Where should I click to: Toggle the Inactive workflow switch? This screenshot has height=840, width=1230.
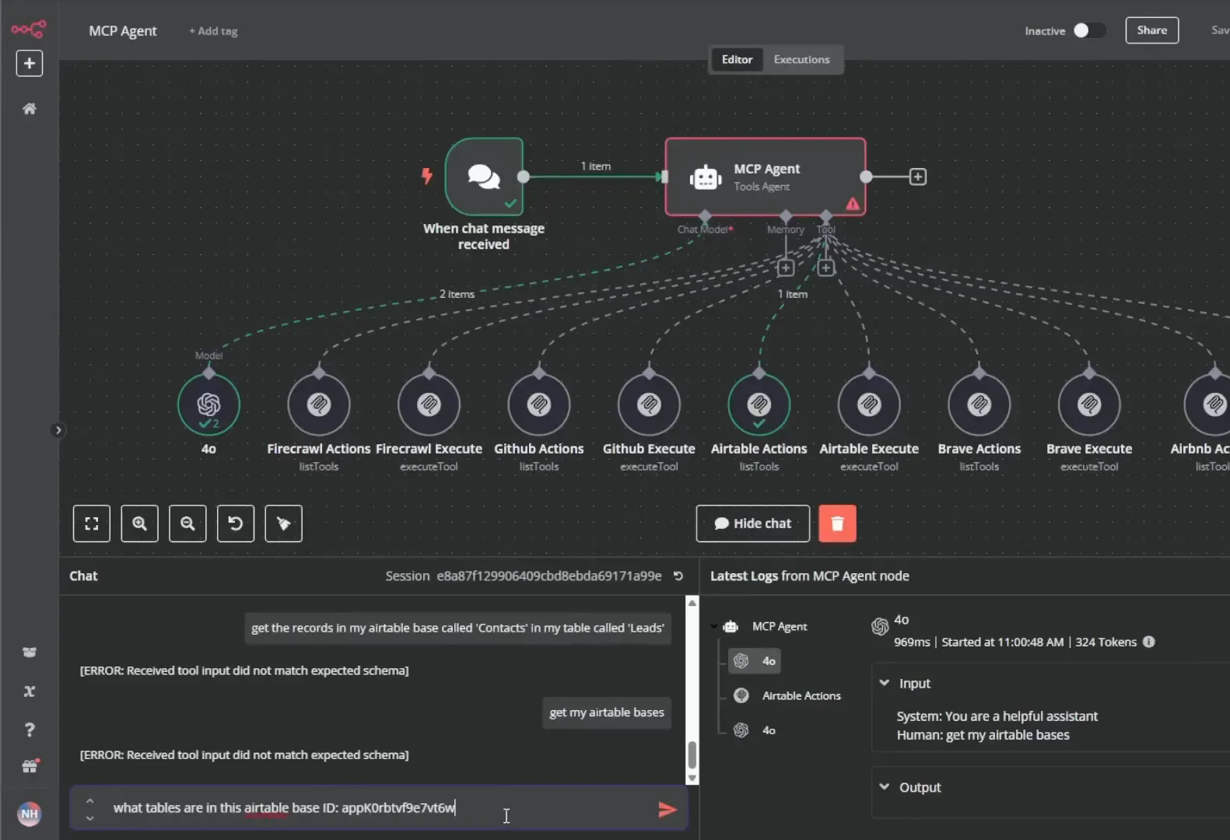(1088, 30)
